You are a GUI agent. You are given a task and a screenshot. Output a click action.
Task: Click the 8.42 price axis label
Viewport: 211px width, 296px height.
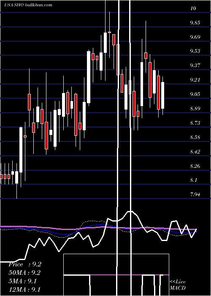point(195,151)
